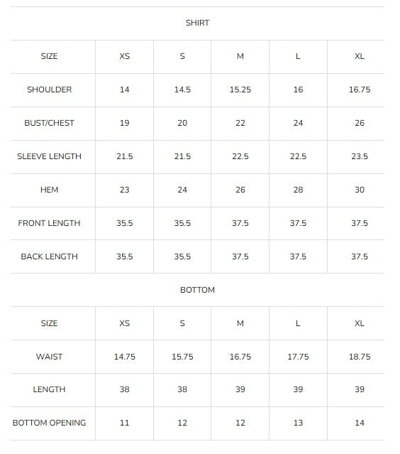Click the BOTTOM OPENING row label

tap(50, 423)
